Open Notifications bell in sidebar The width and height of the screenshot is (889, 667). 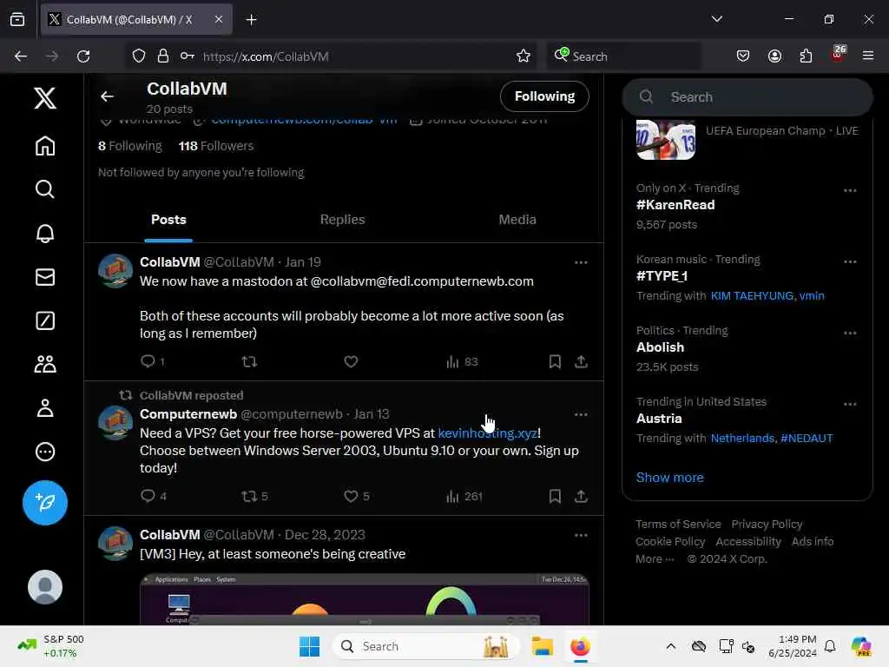(x=45, y=233)
